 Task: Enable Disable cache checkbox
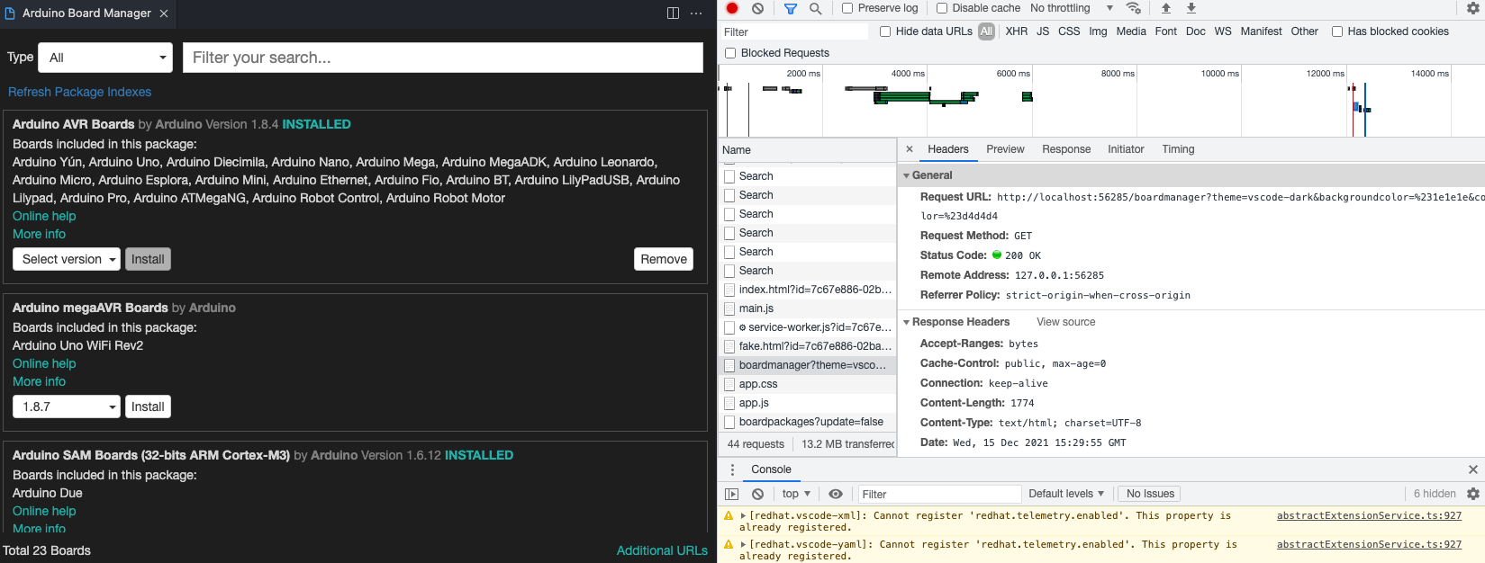(x=942, y=8)
